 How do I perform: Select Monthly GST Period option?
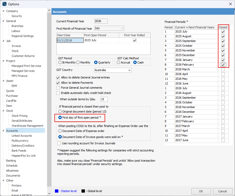pyautogui.click(x=78, y=62)
